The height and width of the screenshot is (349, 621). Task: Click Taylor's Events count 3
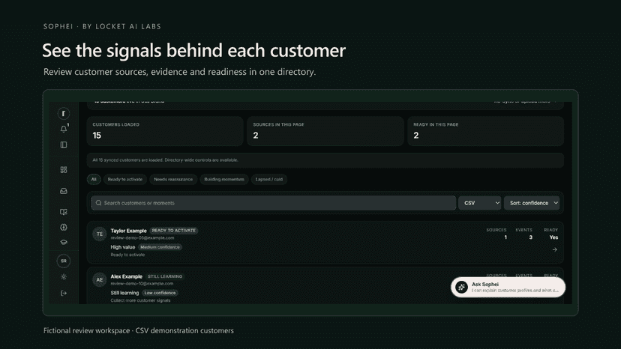(531, 237)
